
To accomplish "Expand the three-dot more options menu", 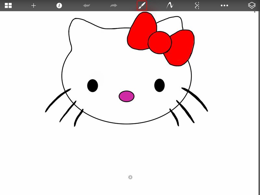I will tap(224, 6).
